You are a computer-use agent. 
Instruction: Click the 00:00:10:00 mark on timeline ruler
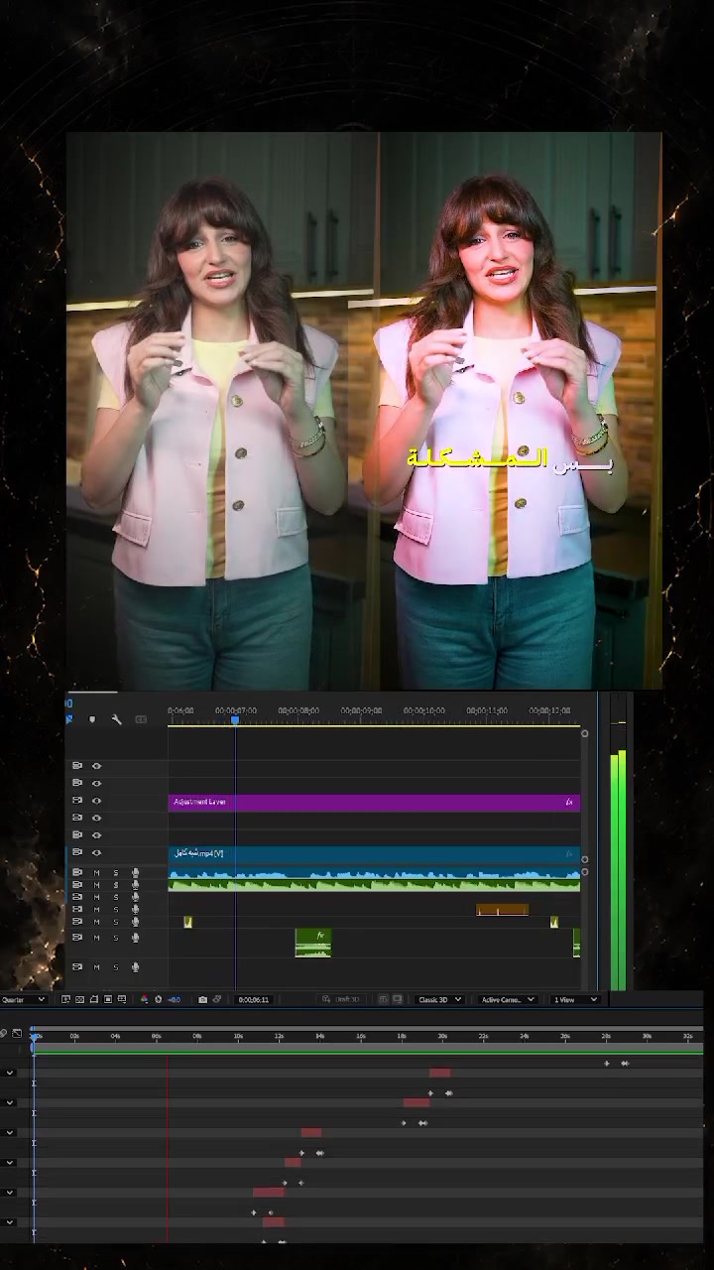coord(423,710)
